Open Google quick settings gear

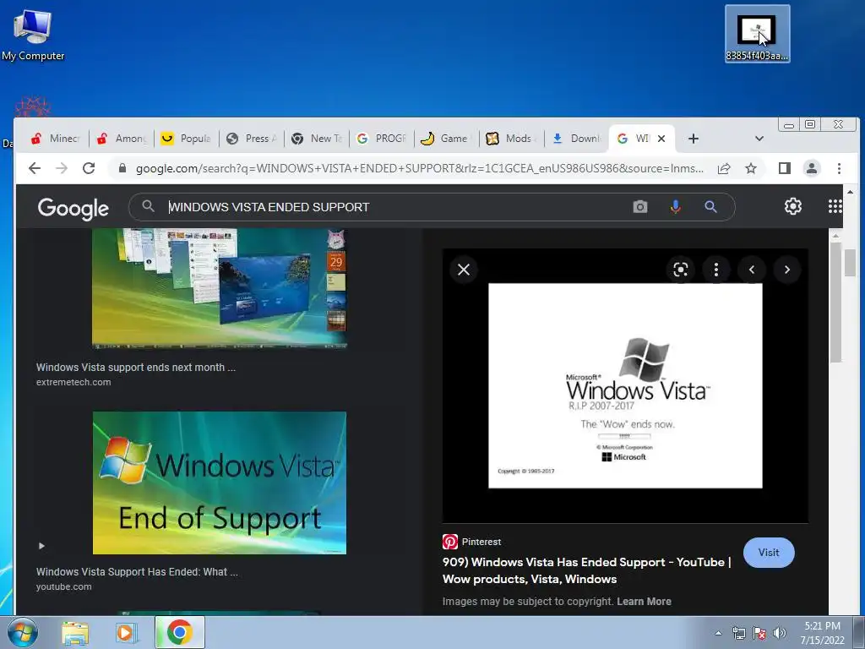[x=792, y=206]
